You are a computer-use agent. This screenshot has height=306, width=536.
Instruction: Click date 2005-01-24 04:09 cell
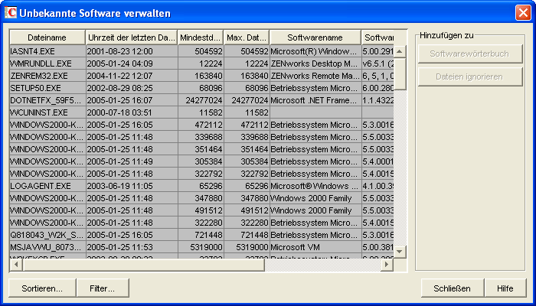(132, 63)
